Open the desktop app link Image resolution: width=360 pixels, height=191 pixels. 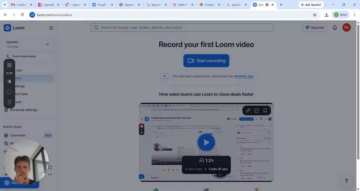[244, 76]
